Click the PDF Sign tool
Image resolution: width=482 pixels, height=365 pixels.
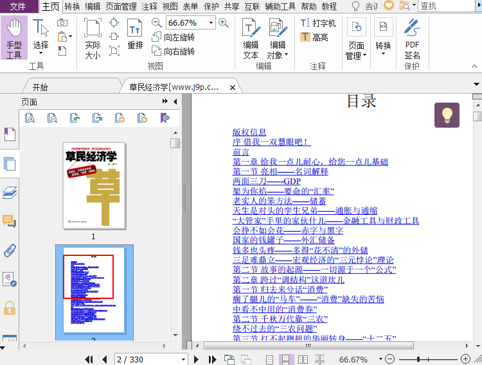pyautogui.click(x=412, y=38)
